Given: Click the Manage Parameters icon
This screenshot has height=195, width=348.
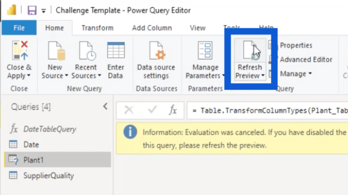Looking at the screenshot, I should coord(205,50).
